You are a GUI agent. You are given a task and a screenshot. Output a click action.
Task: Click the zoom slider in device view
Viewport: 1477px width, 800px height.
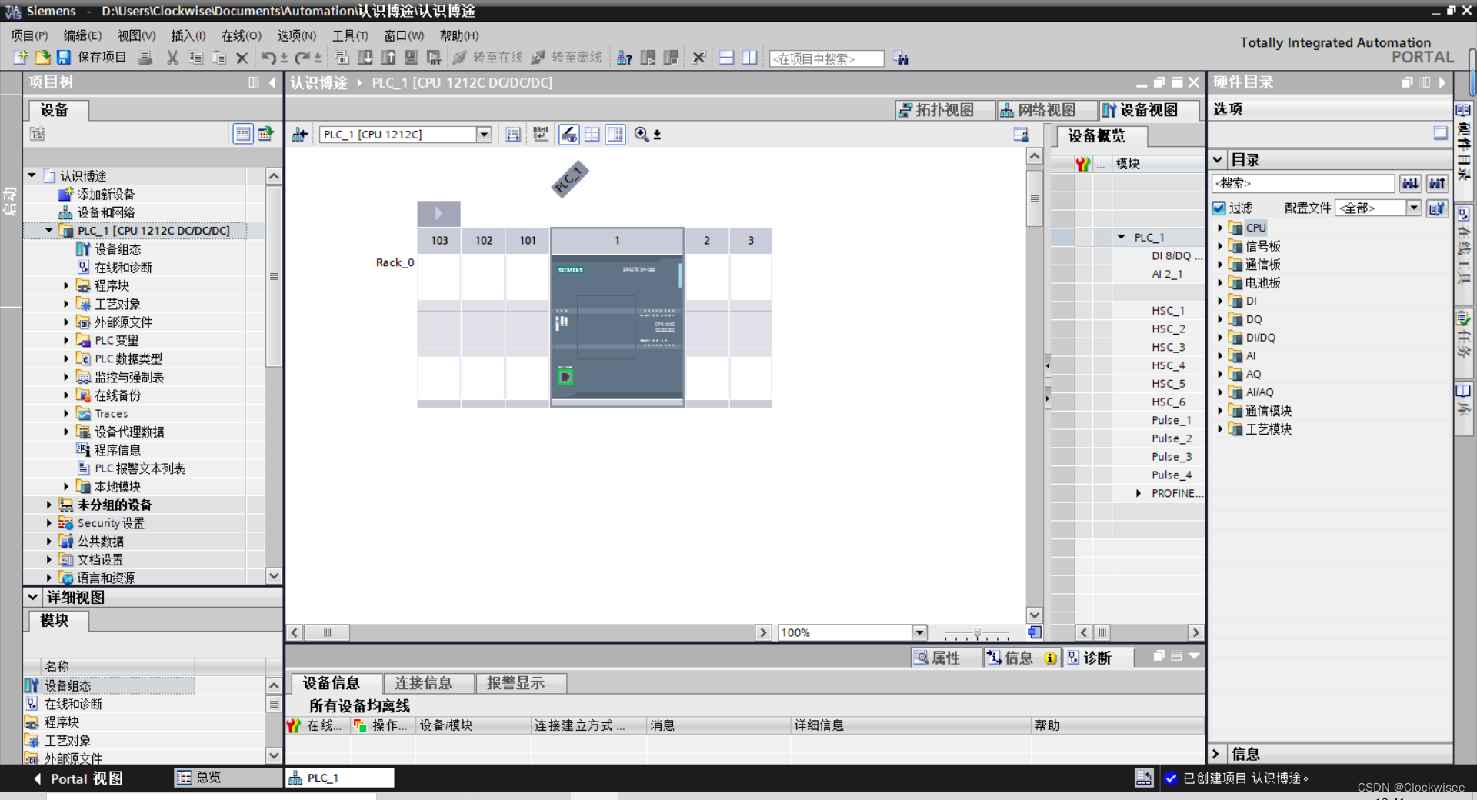[x=977, y=633]
